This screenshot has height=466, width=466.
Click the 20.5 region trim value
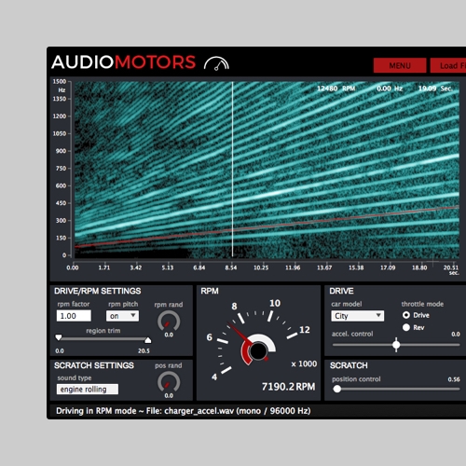pos(144,350)
